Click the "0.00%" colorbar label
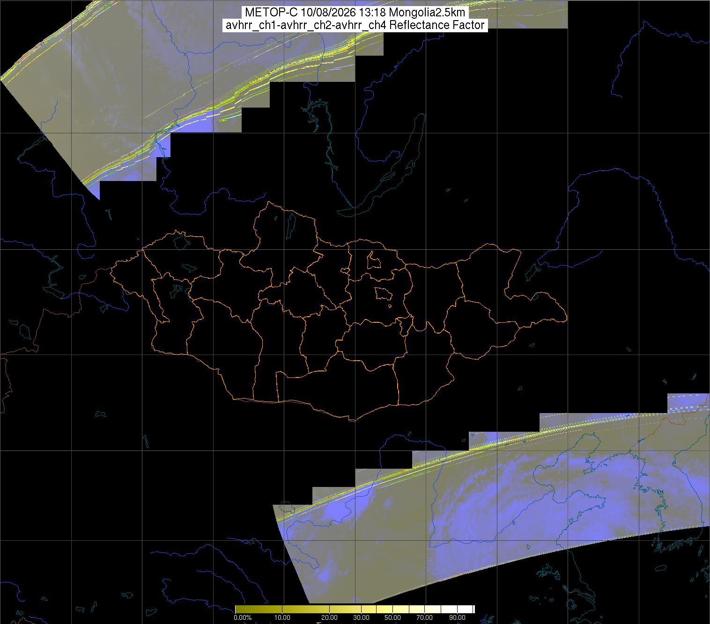The image size is (710, 624). click(x=243, y=617)
